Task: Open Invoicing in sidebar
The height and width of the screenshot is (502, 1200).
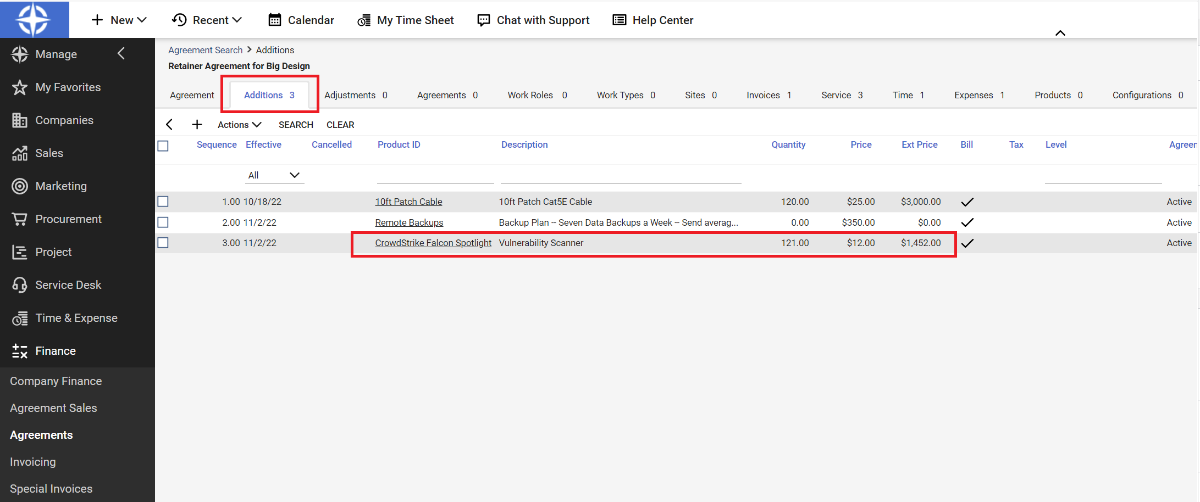Action: click(33, 462)
